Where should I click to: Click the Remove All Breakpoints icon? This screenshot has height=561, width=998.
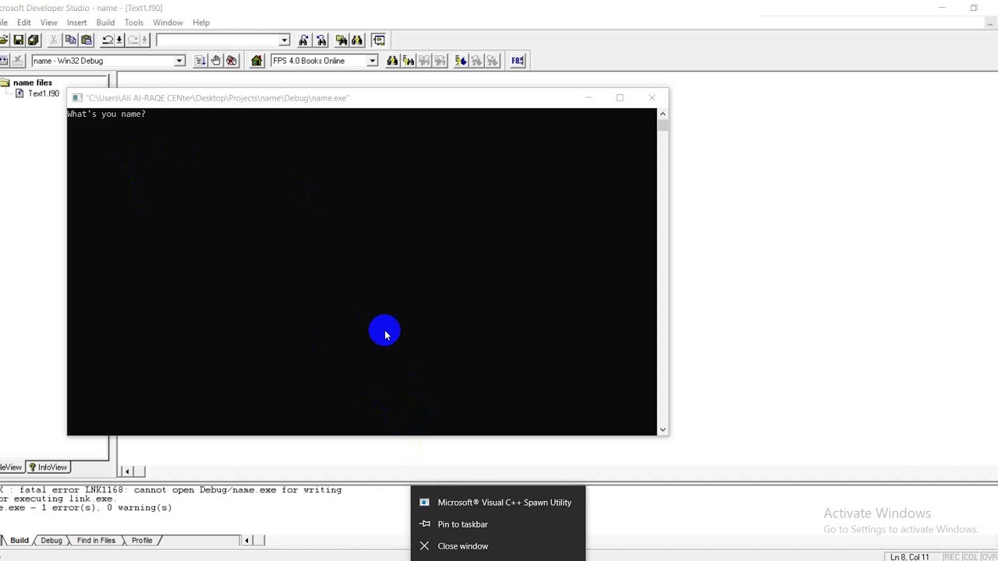[x=232, y=61]
